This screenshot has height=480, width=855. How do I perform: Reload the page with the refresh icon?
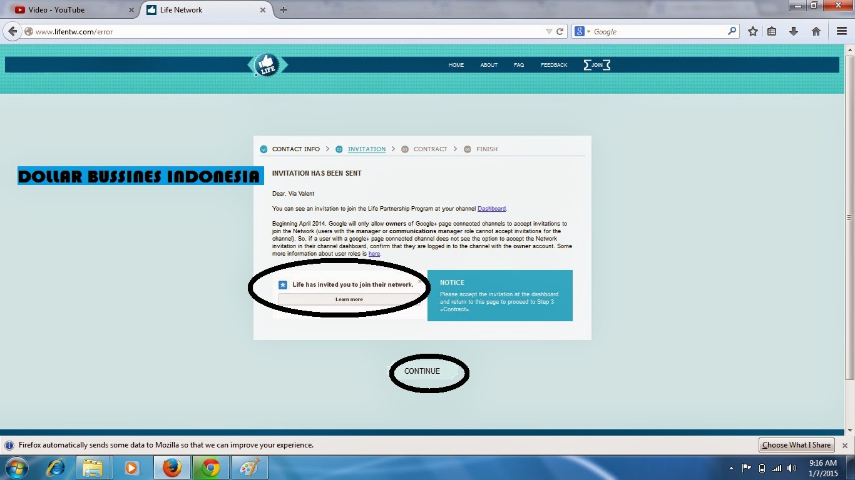click(560, 31)
